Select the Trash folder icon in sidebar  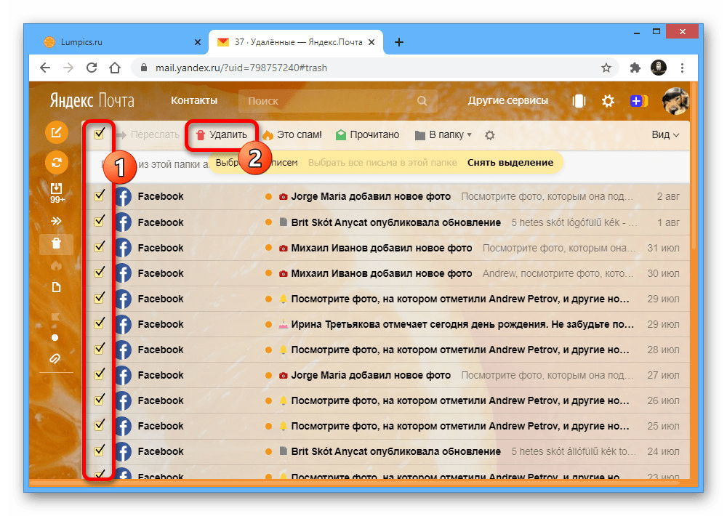[x=57, y=243]
